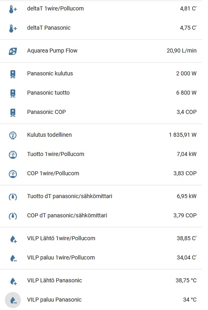Select the Panasonic kulutus label
Screen dimensions: 208x310
click(x=50, y=73)
